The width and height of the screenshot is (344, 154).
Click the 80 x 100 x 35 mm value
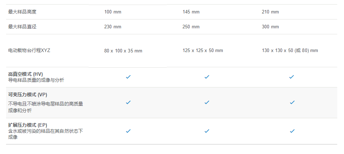click(123, 51)
